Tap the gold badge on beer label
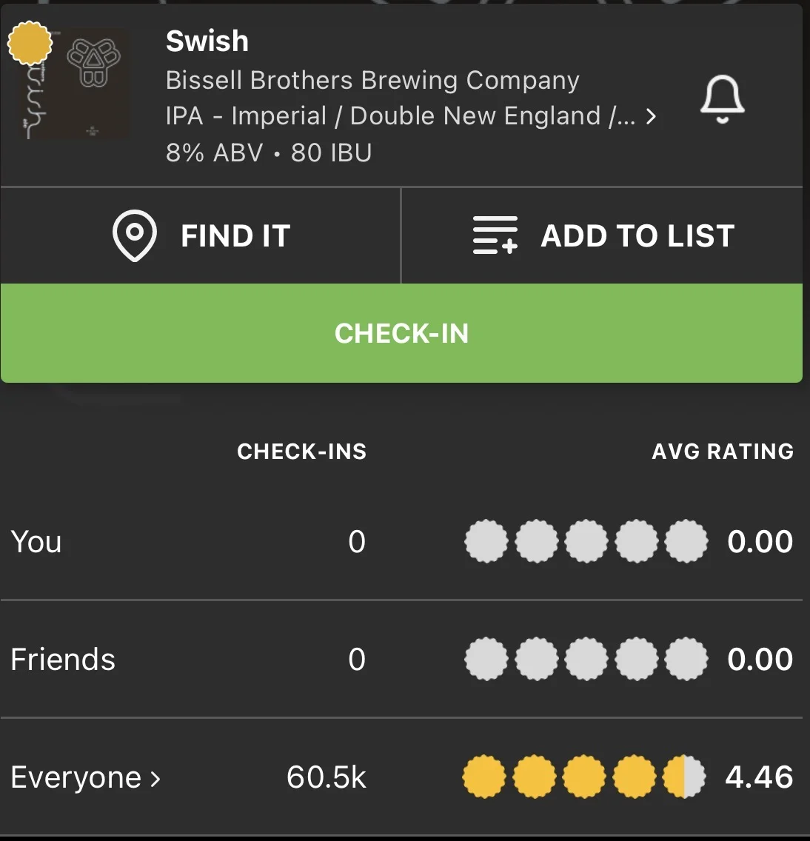Image resolution: width=810 pixels, height=841 pixels. (30, 43)
